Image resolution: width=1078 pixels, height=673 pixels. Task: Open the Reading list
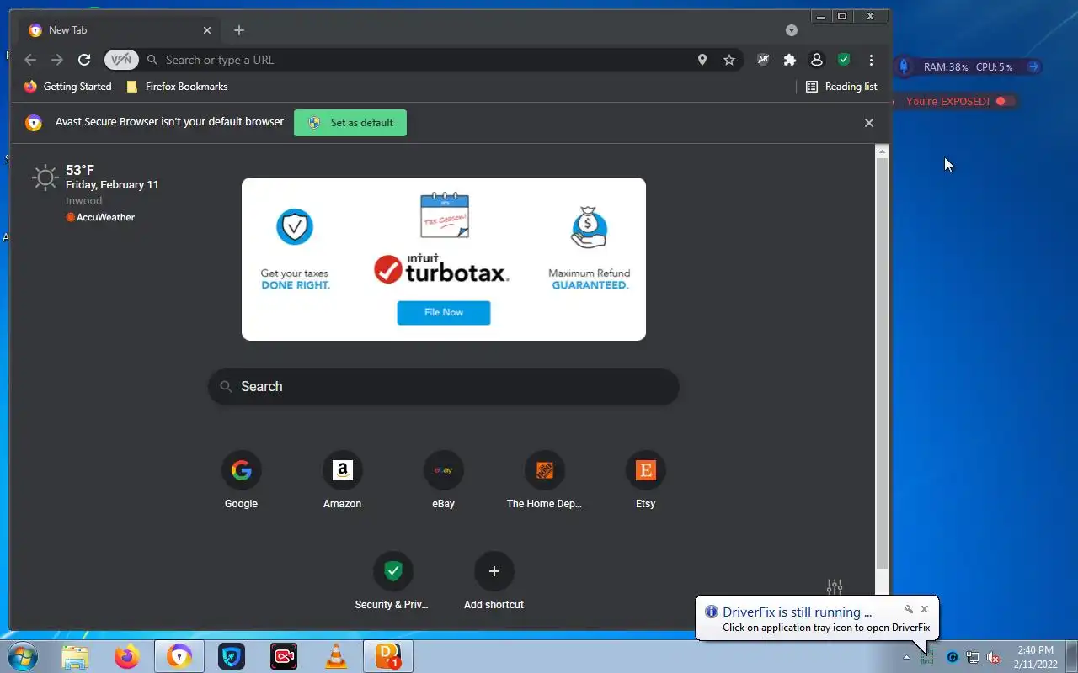(841, 87)
